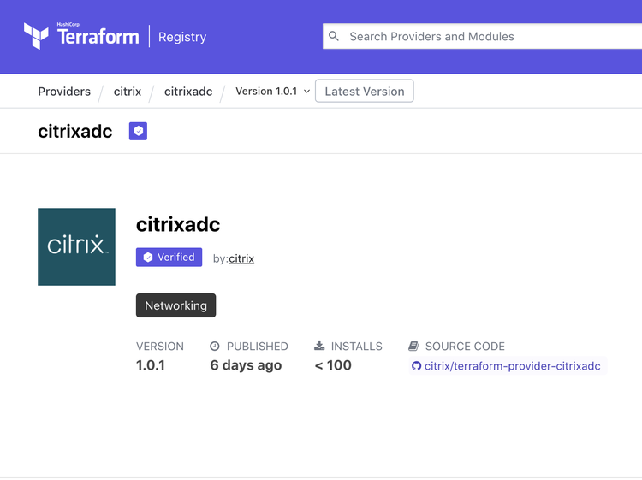Click the GitHub icon in source code link

click(416, 366)
